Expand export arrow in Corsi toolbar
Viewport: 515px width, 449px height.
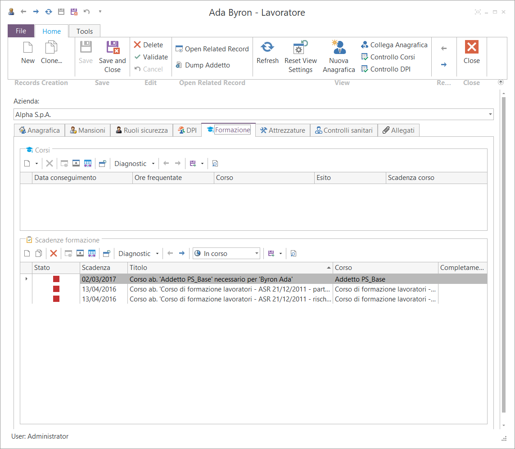[x=202, y=163]
